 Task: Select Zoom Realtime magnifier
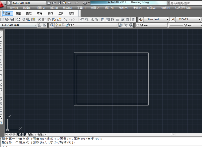point(87,19)
